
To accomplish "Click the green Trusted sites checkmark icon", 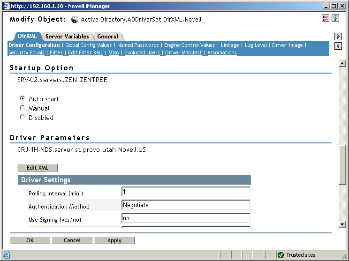I will 281,255.
